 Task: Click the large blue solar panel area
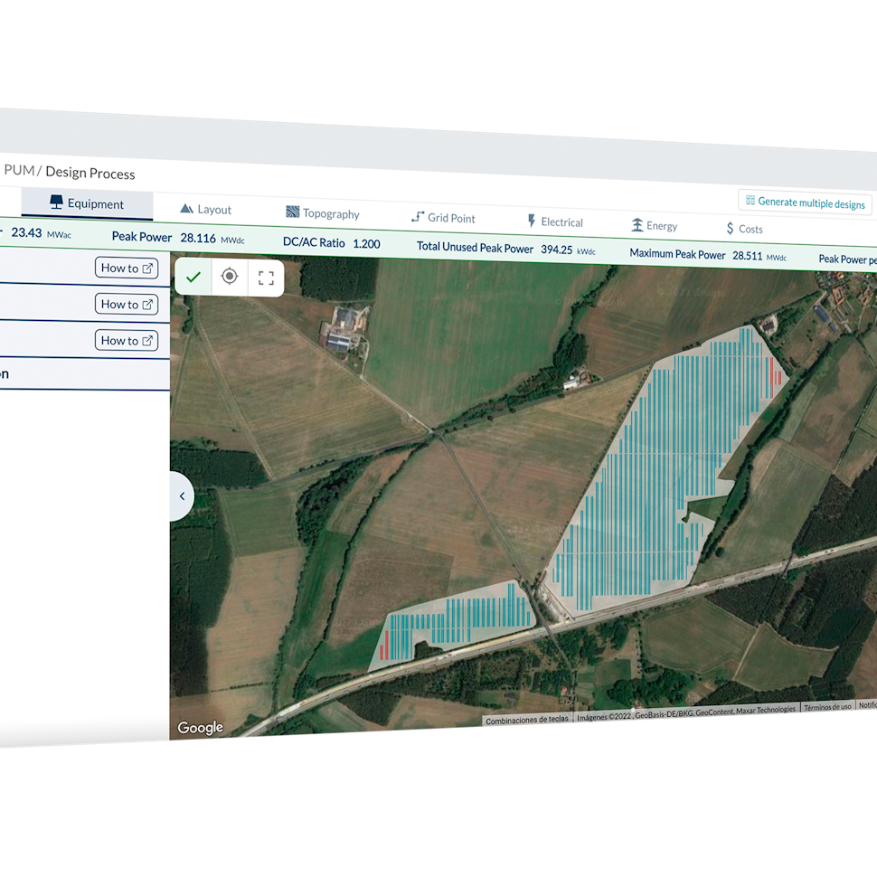(x=651, y=479)
